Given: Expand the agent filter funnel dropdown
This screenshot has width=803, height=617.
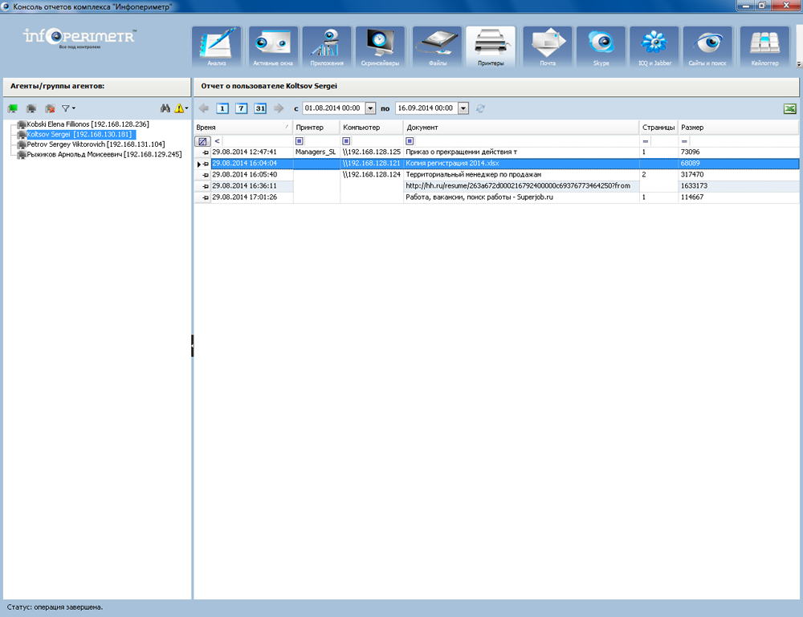Looking at the screenshot, I should coord(68,108).
